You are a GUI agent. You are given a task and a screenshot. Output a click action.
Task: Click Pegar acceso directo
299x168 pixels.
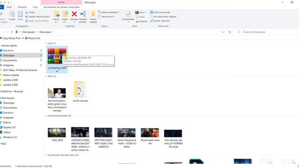(37, 21)
